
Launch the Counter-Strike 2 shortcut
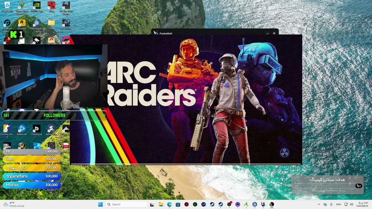coord(7,131)
